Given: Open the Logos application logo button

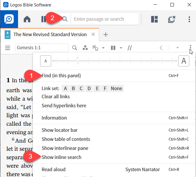Looking at the screenshot, I should click(x=9, y=19).
